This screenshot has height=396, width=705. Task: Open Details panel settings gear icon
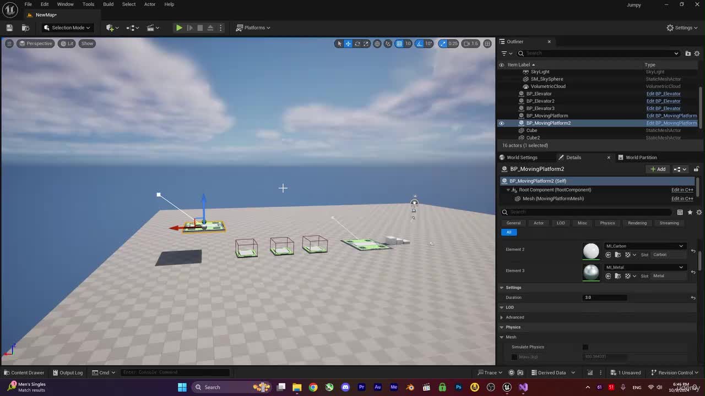(x=699, y=212)
